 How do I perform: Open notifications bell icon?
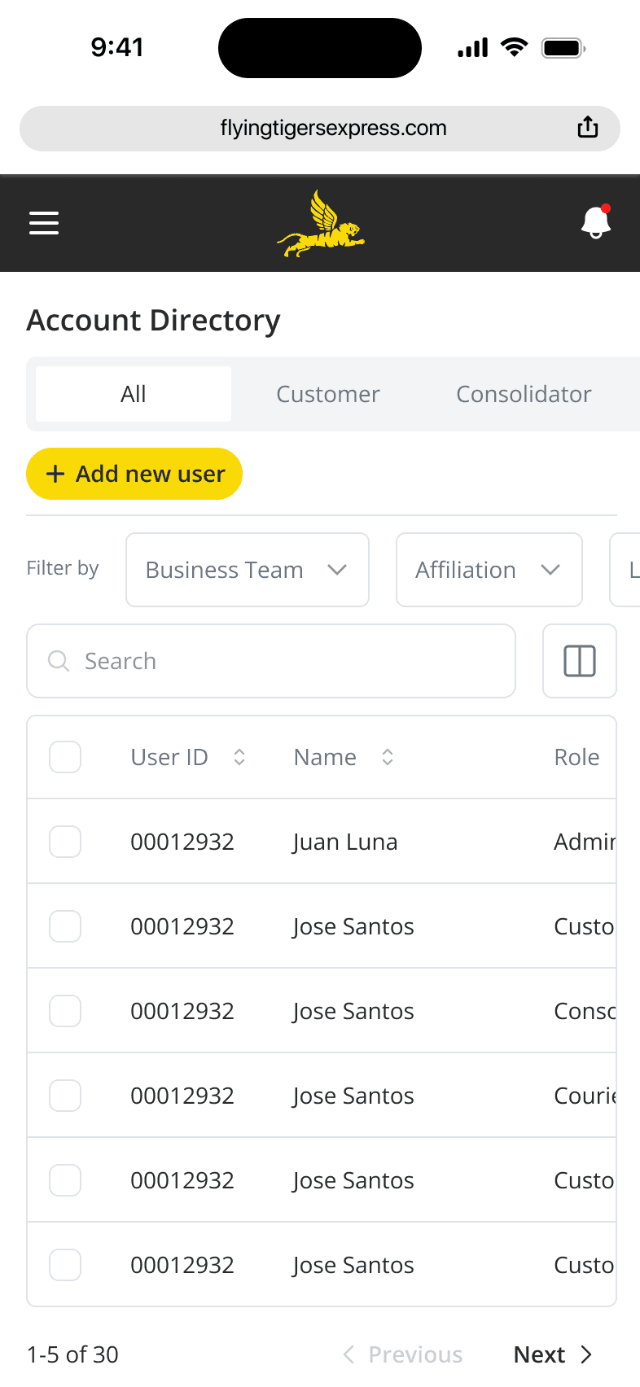(596, 221)
